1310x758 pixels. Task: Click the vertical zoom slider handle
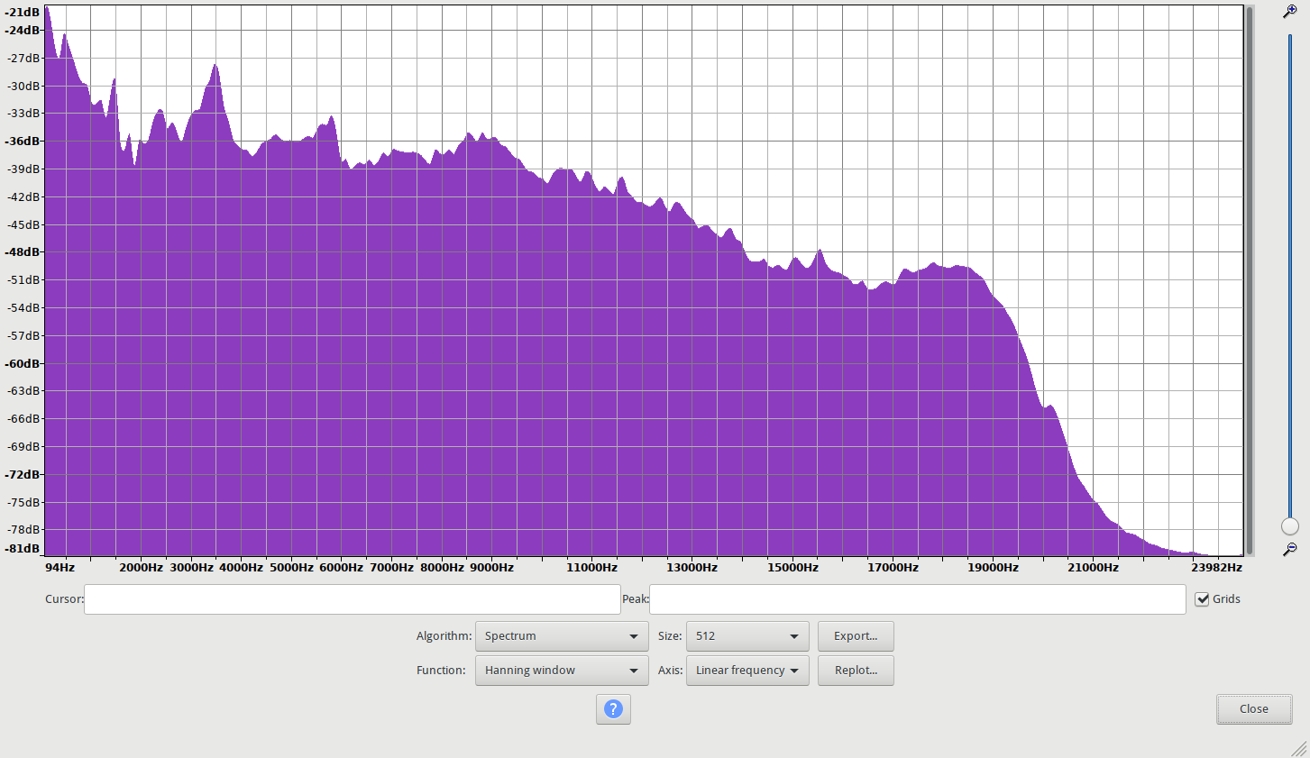pyautogui.click(x=1290, y=526)
